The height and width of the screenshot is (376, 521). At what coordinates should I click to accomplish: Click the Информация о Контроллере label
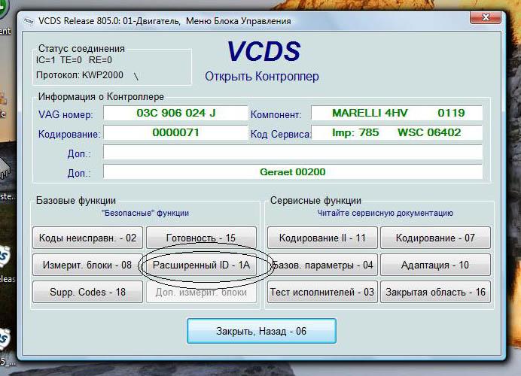pyautogui.click(x=101, y=96)
